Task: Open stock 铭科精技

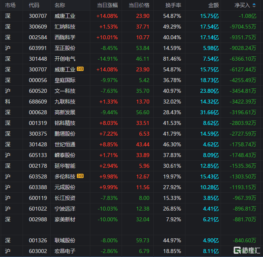Action: [65, 123]
